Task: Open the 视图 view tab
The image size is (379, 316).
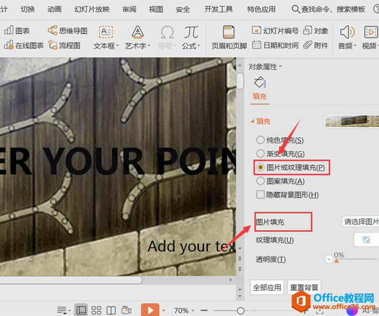Action: tap(156, 9)
